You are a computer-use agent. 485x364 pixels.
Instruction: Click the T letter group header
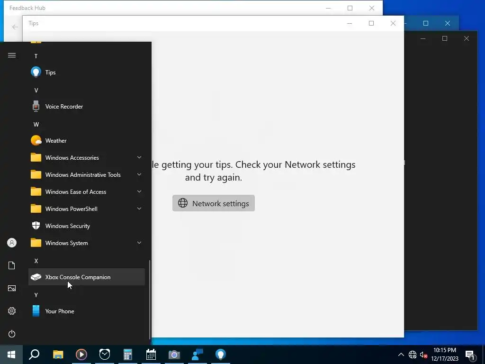36,56
